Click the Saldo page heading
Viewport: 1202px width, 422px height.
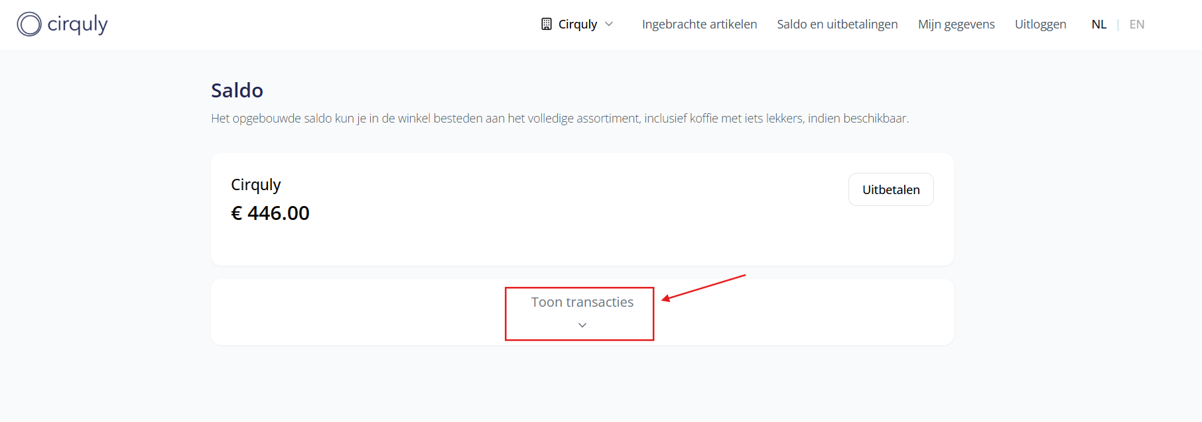point(237,90)
